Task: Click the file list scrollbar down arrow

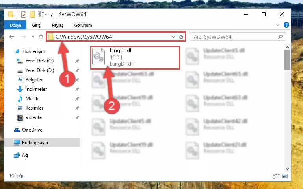Action: coord(287,169)
